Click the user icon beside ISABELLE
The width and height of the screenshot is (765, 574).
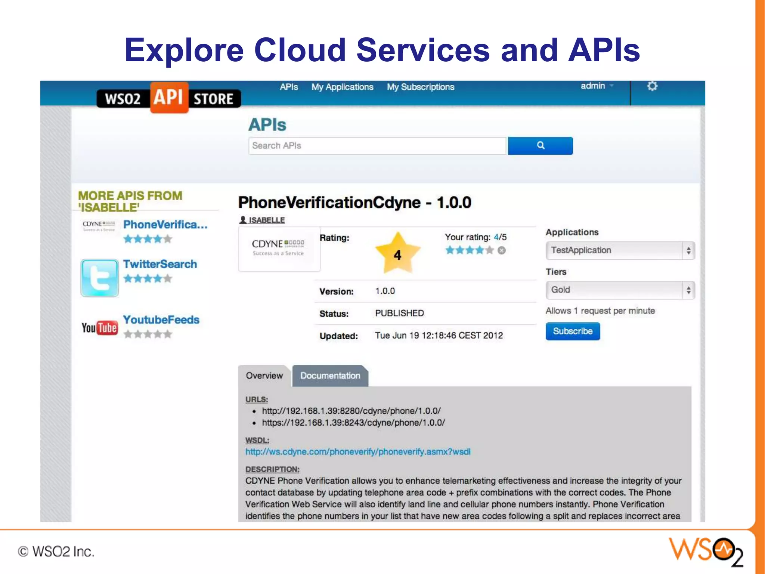click(x=243, y=220)
